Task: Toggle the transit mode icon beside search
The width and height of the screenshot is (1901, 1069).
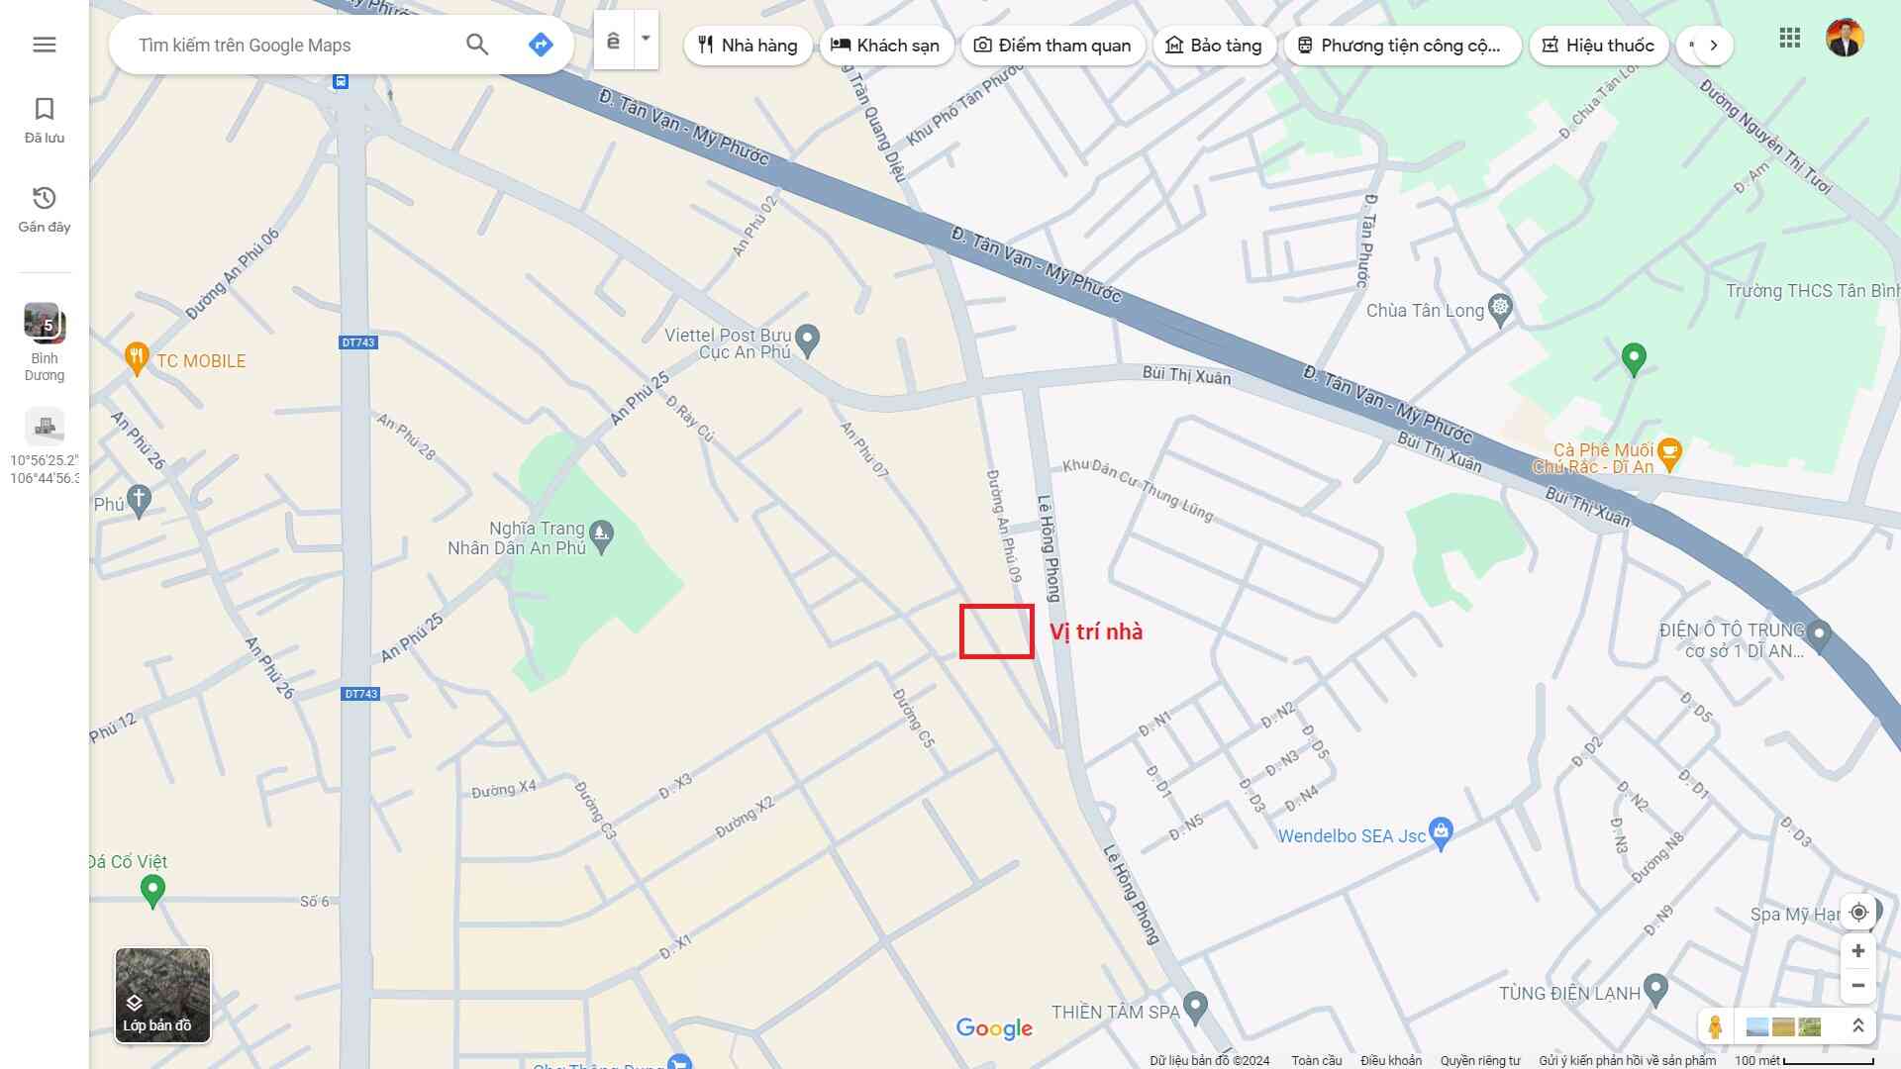Action: (614, 41)
